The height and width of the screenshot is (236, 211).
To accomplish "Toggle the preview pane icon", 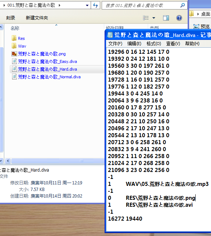I will [166, 18].
